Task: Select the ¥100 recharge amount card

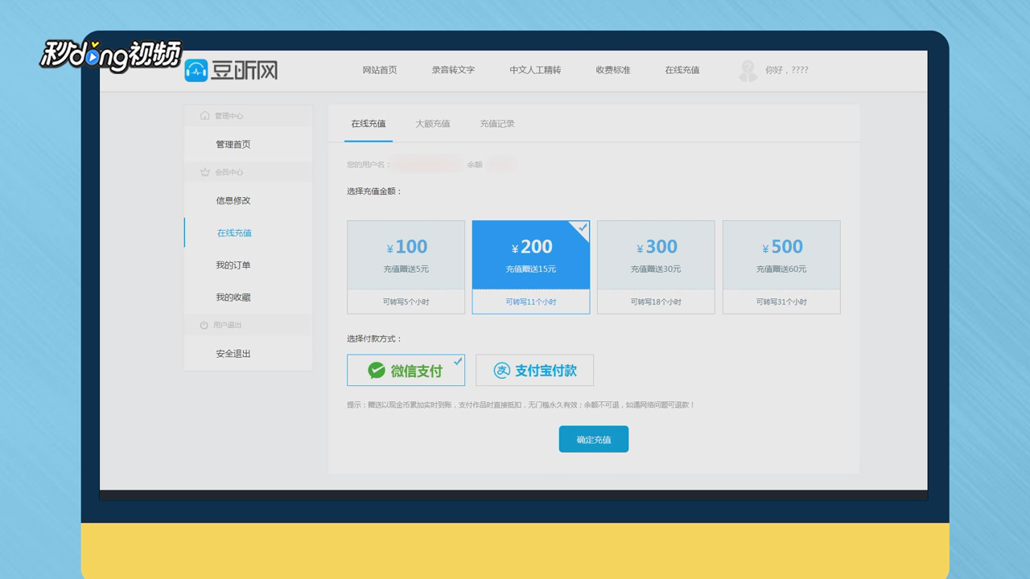Action: tap(406, 267)
